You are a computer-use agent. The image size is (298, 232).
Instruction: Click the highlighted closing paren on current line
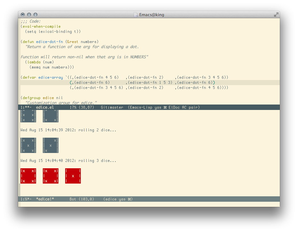coord(214,83)
